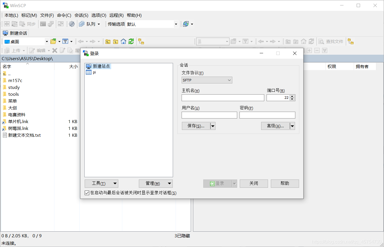Go to local home directory icon
Screen dimensions: 384x247
[x=123, y=42]
